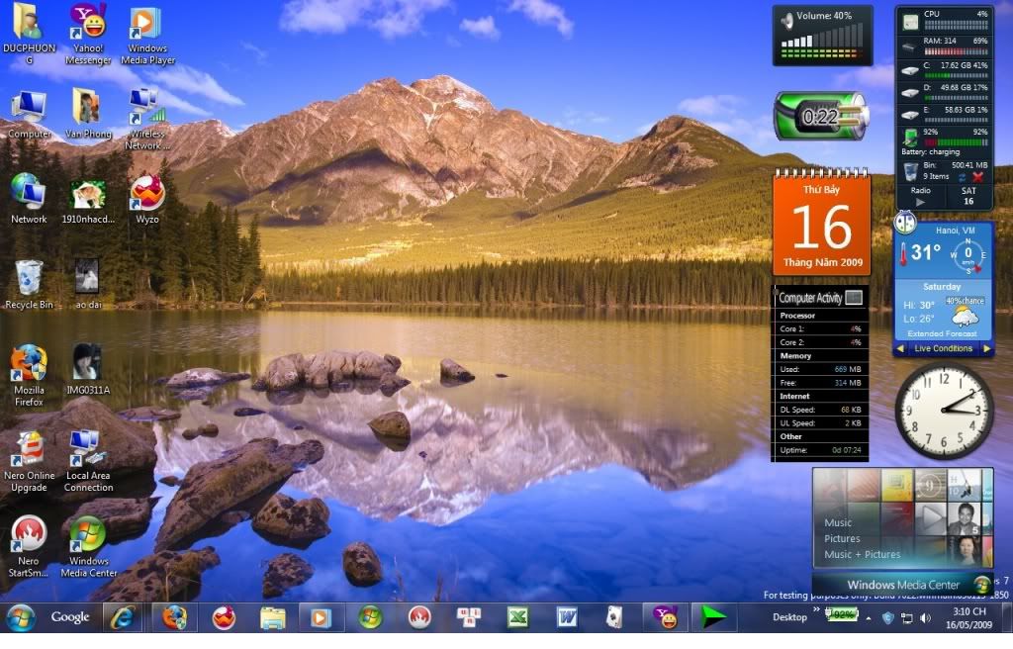Click the Computer Activity gadget monitor icon

click(854, 298)
